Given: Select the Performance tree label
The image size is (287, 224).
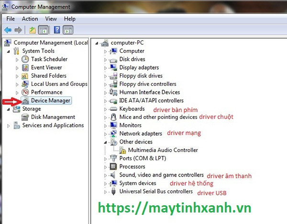Looking at the screenshot, I should tap(47, 92).
